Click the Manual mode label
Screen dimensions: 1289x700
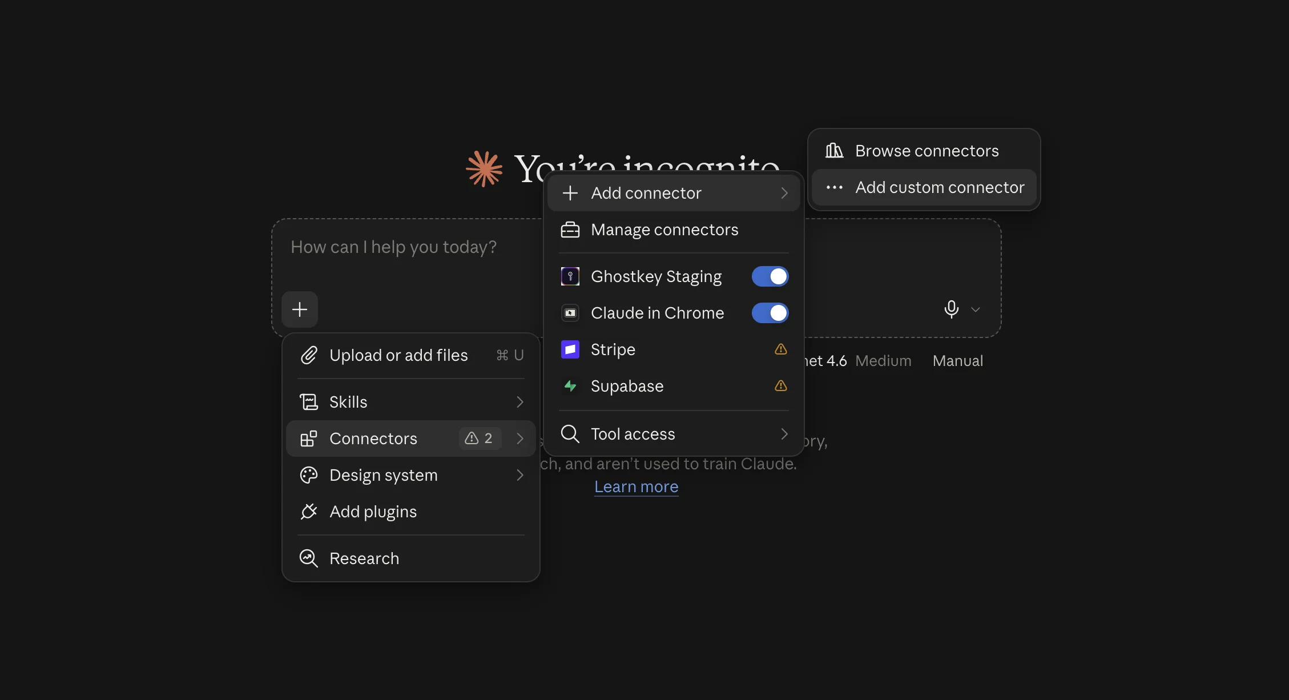point(957,361)
